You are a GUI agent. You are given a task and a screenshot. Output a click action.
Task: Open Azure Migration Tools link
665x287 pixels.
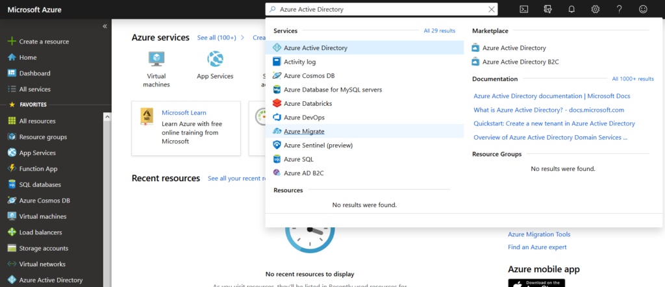point(539,234)
